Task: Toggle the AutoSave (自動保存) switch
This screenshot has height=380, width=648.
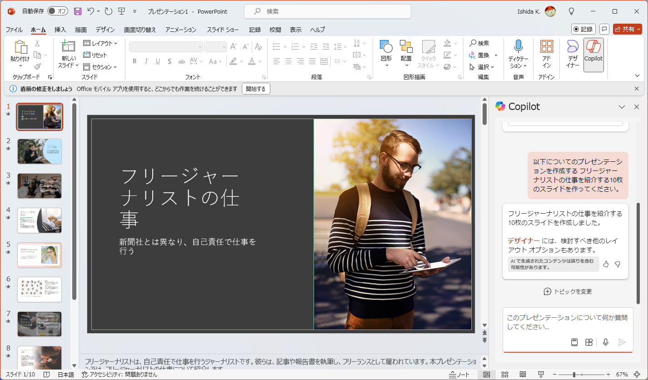Action: pos(58,11)
